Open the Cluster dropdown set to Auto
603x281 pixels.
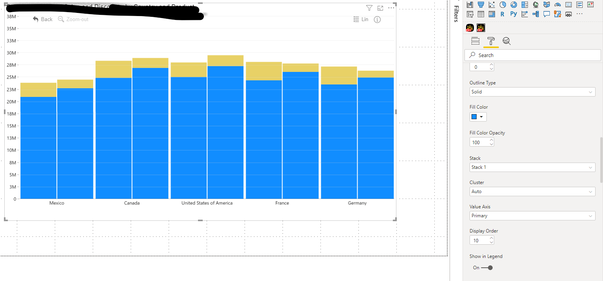pos(533,192)
